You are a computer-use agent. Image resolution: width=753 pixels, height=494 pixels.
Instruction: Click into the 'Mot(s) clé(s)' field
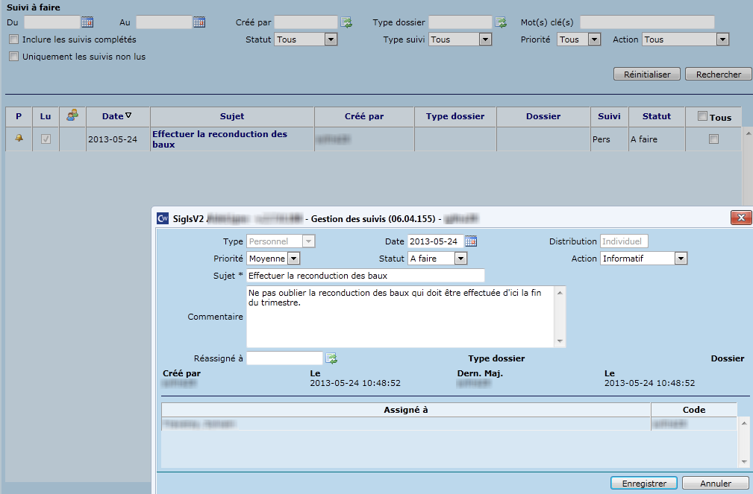pyautogui.click(x=646, y=22)
